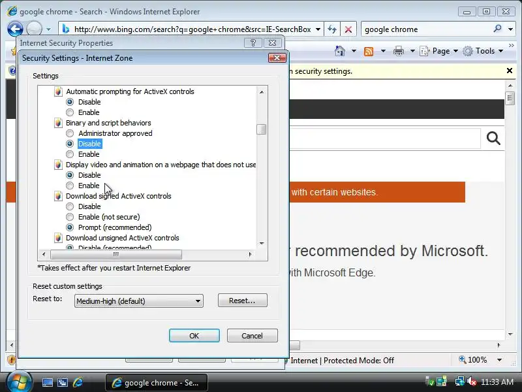Launch Internet Explorer from quick launch
The width and height of the screenshot is (522, 392).
(x=78, y=382)
